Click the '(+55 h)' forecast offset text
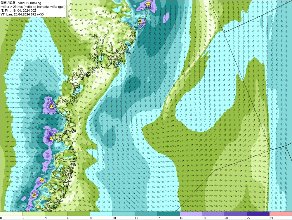The width and height of the screenshot is (292, 220). tap(42, 14)
